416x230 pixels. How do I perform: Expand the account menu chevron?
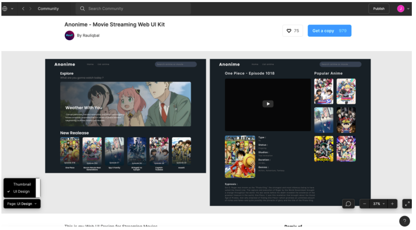(x=408, y=9)
